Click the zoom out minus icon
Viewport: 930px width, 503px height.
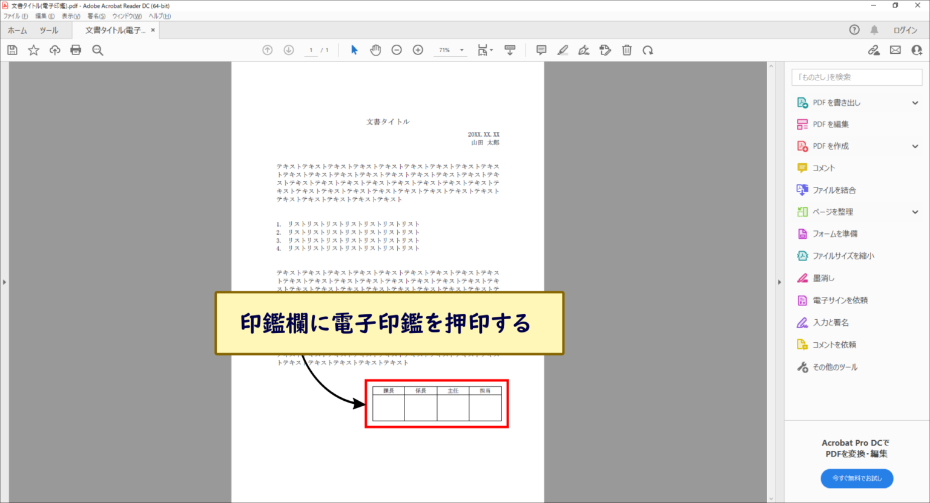pos(397,50)
